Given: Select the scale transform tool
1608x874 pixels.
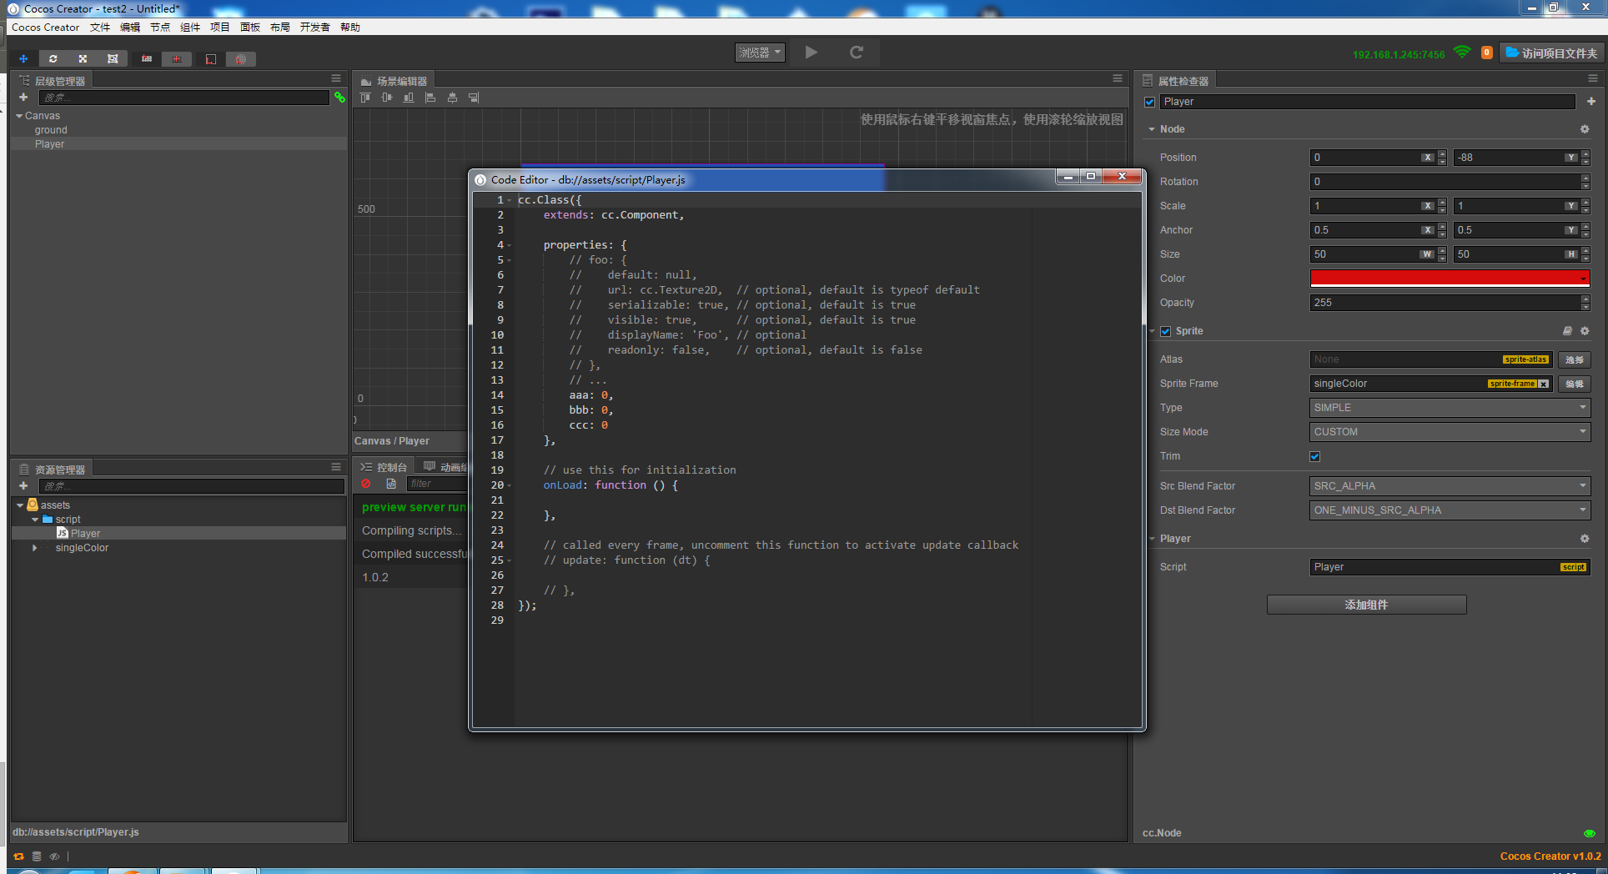Looking at the screenshot, I should tap(83, 58).
